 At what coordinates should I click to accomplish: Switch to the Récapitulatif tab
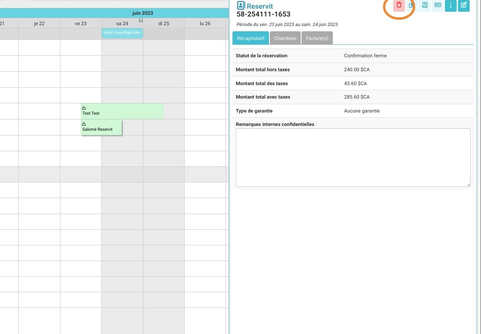251,38
